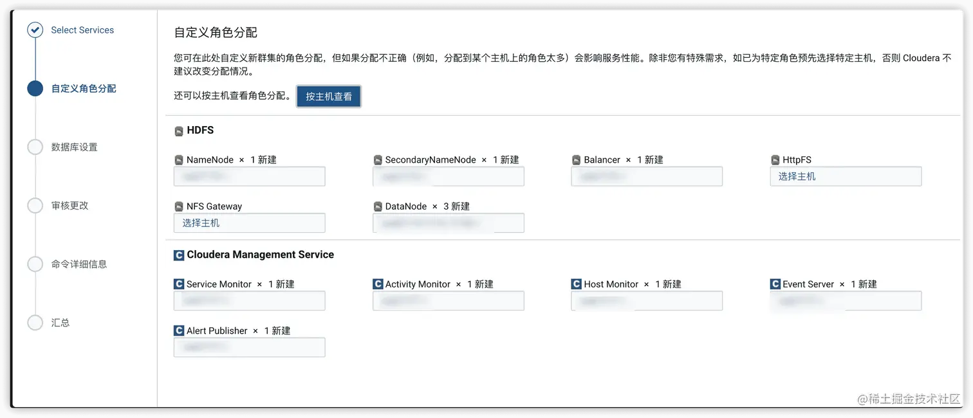The height and width of the screenshot is (418, 973).
Task: Open the 自定义角色分配 step label
Action: [x=84, y=89]
